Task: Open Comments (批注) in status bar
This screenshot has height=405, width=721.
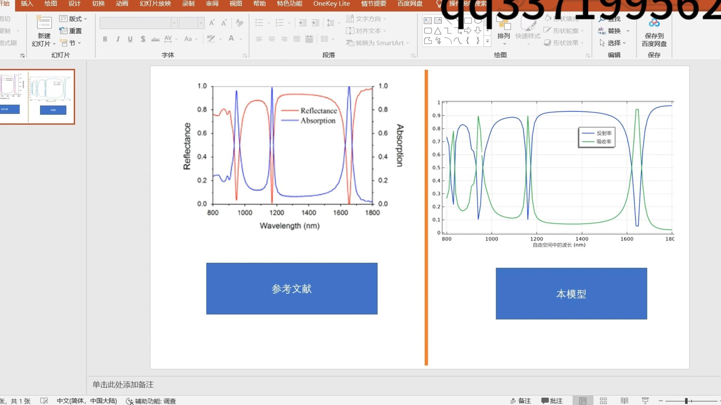Action: (x=552, y=401)
